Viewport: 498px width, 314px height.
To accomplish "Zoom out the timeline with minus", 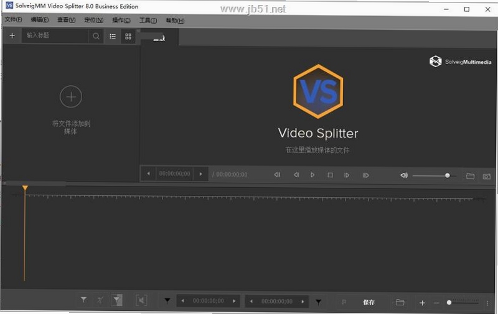I will click(x=437, y=303).
